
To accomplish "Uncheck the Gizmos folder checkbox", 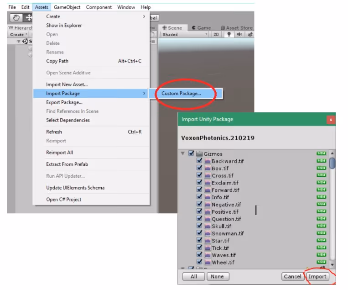I will coord(191,153).
